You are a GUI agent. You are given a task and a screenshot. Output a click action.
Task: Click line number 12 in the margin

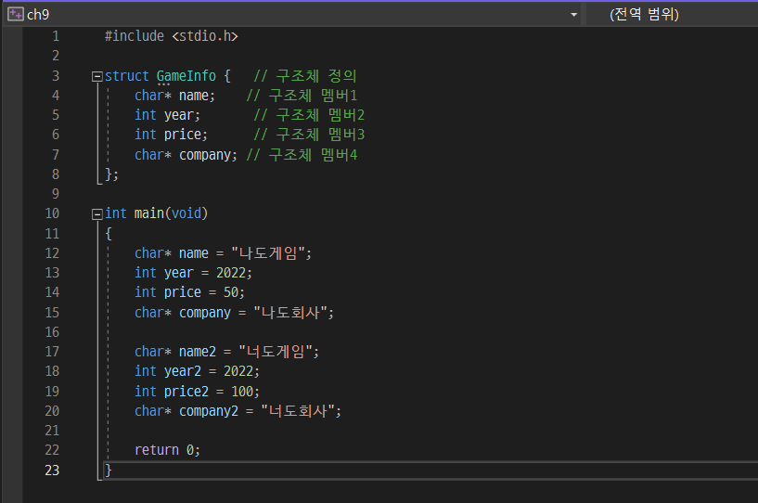pos(52,253)
